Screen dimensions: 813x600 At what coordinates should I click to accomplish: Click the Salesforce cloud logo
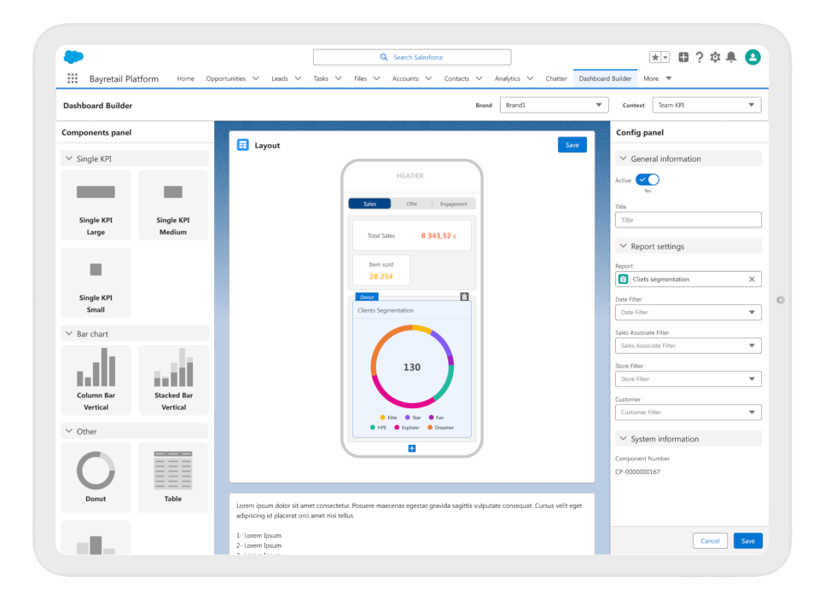73,56
